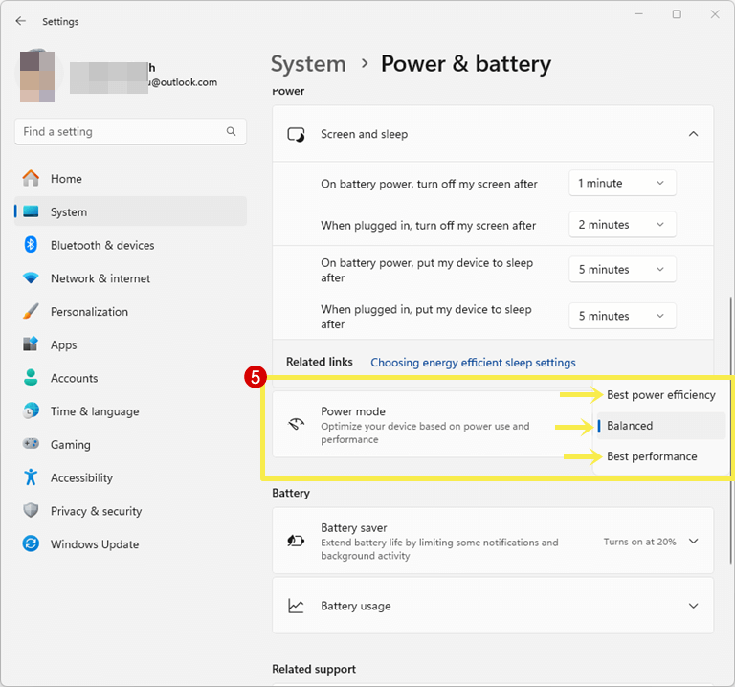Image resolution: width=735 pixels, height=687 pixels.
Task: Select Balanced power mode
Action: point(661,426)
